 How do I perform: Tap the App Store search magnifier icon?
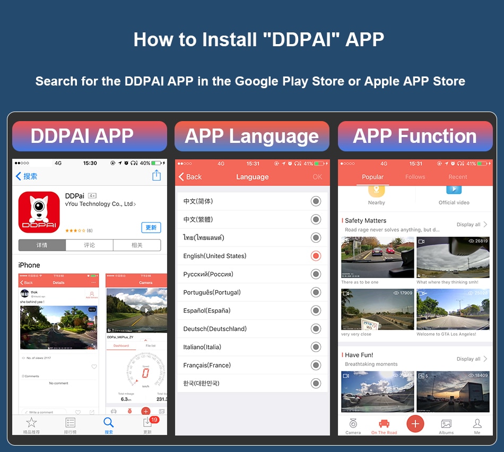[109, 422]
